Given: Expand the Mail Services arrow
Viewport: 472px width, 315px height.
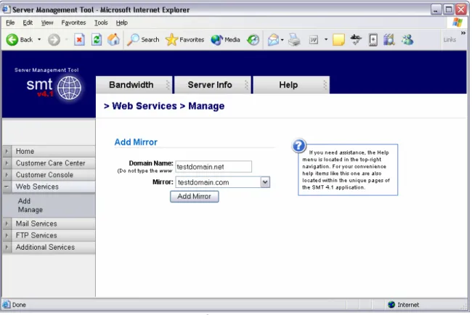Looking at the screenshot, I should tap(7, 224).
